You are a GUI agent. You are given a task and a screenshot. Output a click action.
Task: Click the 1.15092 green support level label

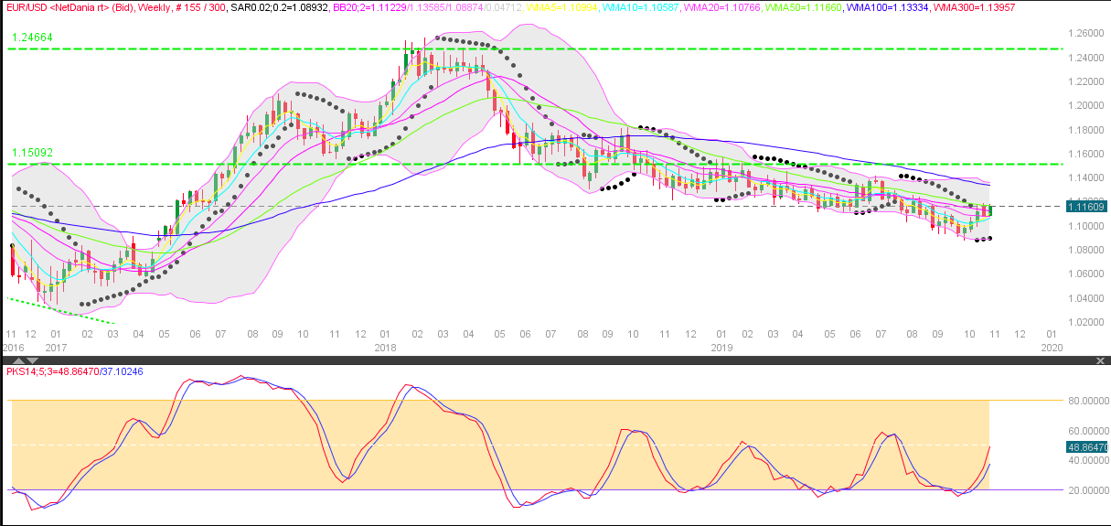33,153
